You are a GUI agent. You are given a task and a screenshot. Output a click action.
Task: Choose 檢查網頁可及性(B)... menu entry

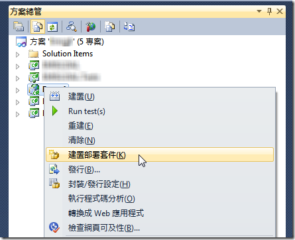(160, 228)
